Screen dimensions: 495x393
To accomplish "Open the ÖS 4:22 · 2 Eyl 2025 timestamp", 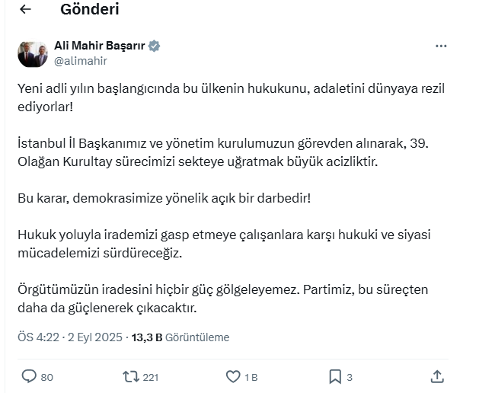I will coord(69,337).
